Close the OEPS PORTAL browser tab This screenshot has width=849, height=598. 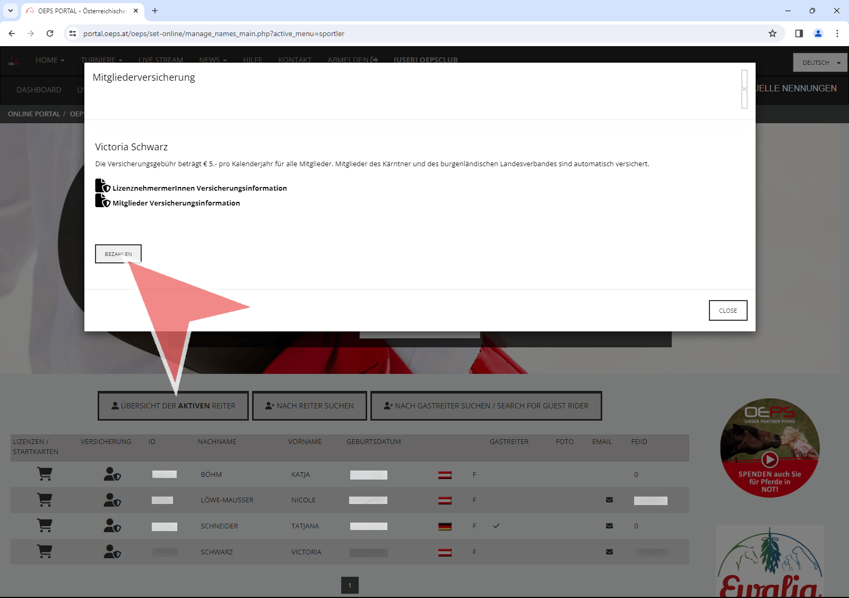coord(136,11)
